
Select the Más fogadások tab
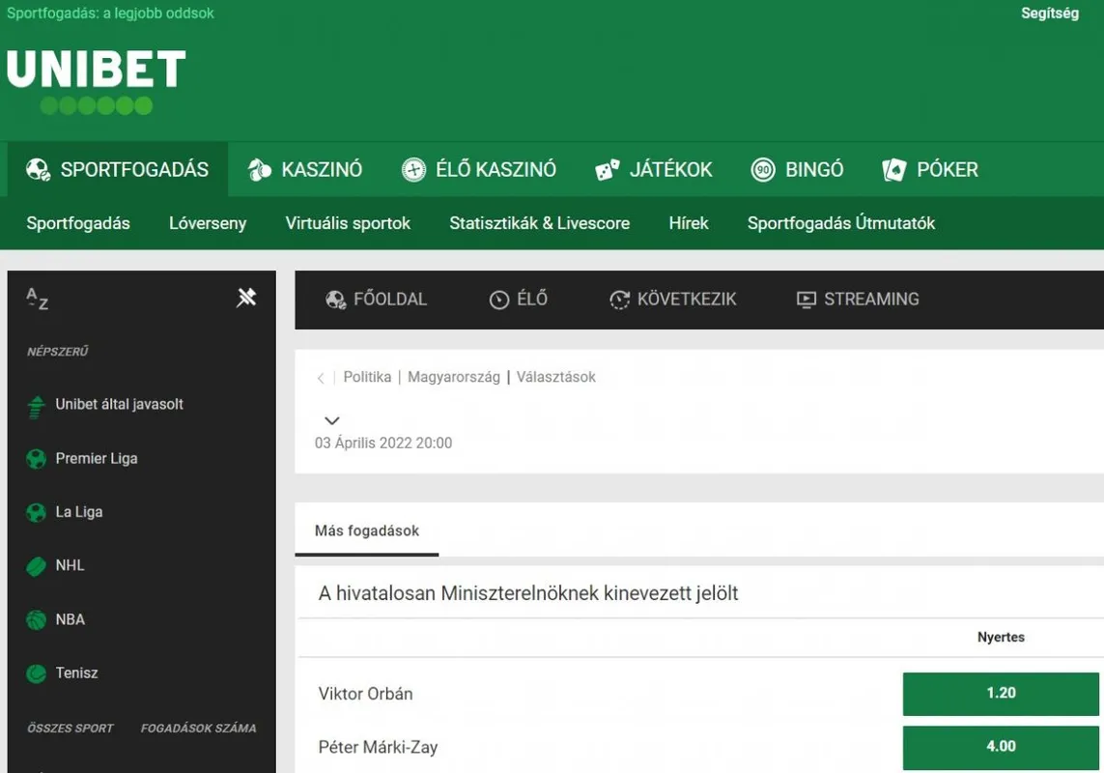click(x=367, y=530)
